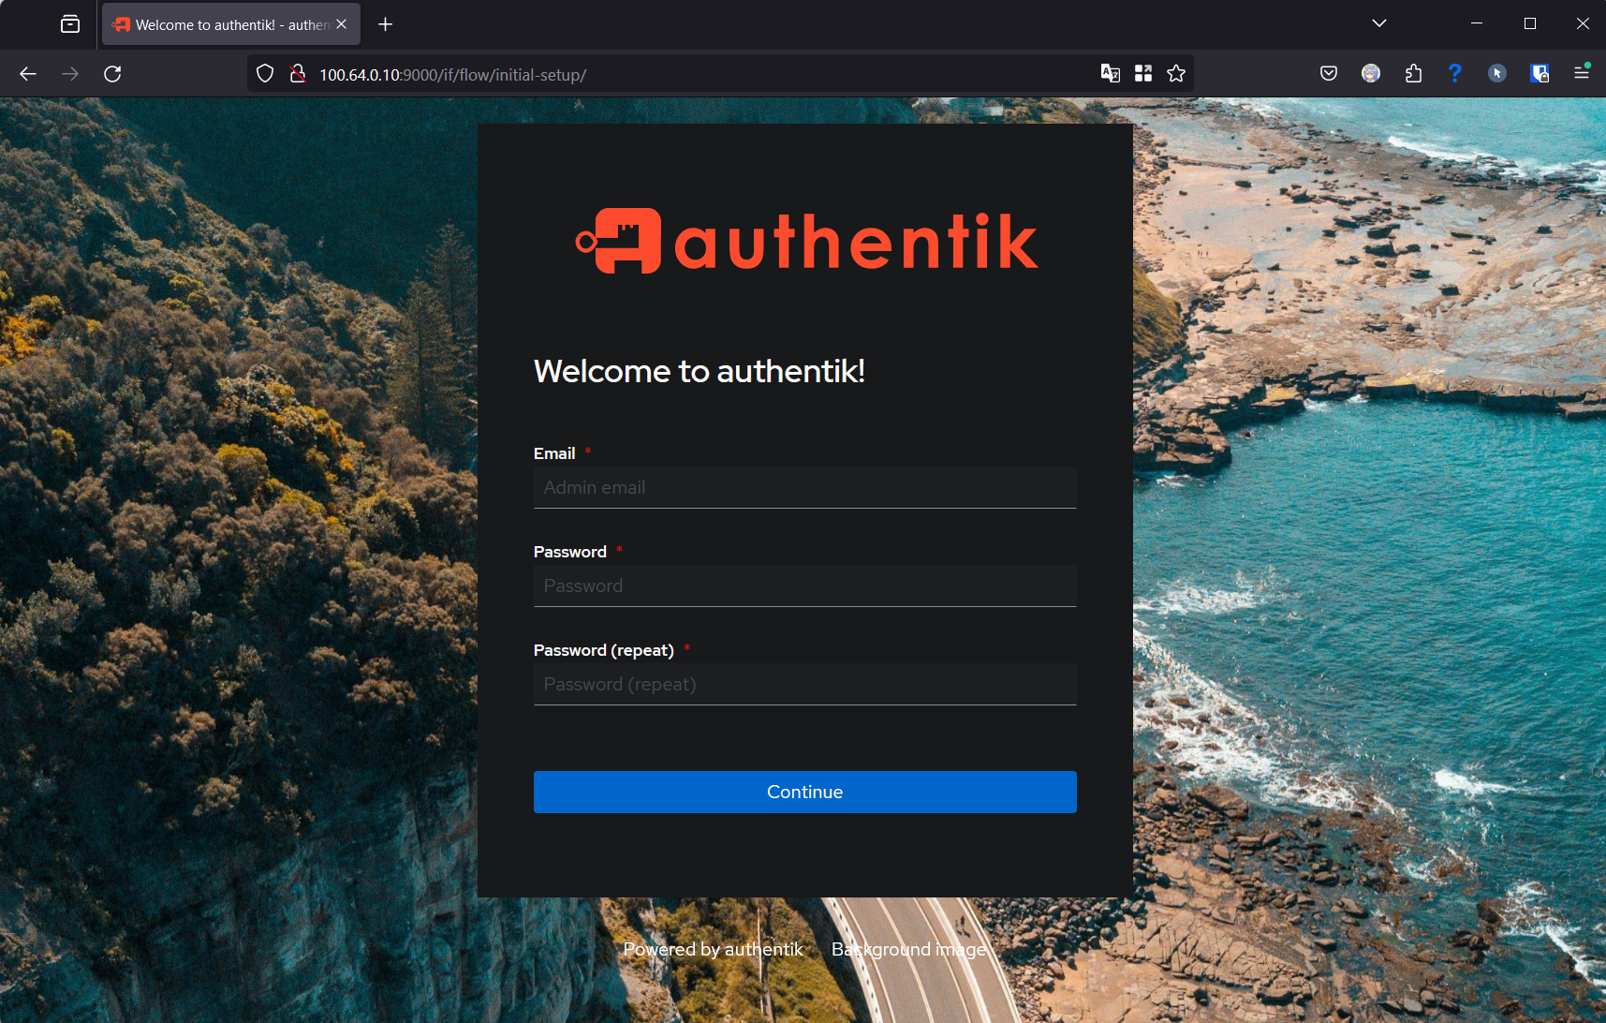Open the translate page icon
The image size is (1606, 1023).
[x=1111, y=74]
